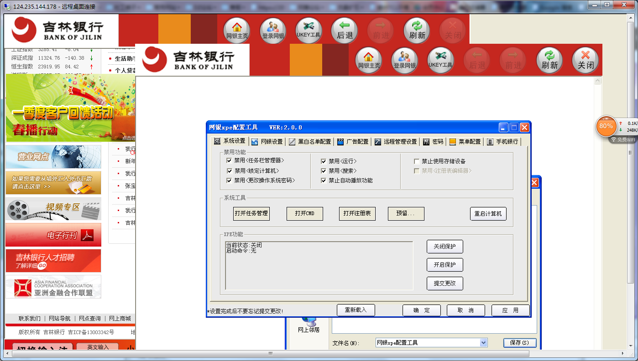Viewport: 638px width, 361px height.
Task: Click 视频专区 film reel banner
Action: tap(53, 210)
